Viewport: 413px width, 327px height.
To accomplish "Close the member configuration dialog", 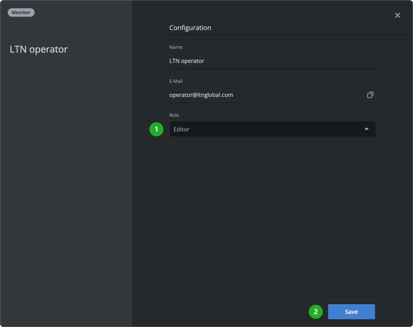I will pos(397,15).
